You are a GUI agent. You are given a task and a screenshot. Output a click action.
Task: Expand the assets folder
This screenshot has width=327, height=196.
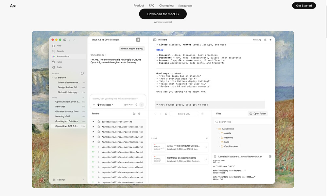pos(219,133)
